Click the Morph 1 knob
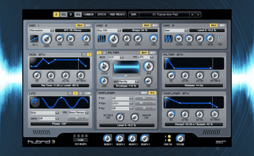 pyautogui.click(x=108, y=138)
